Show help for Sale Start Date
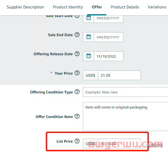Viewport: 168px width, 153px height. (77, 16)
